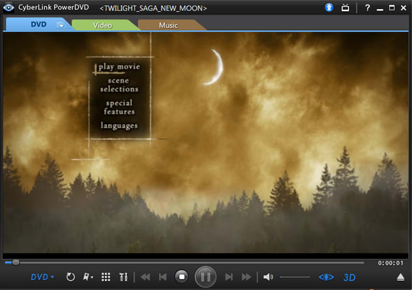This screenshot has height=290, width=412.
Task: Switch to the DVD tab
Action: tap(38, 25)
